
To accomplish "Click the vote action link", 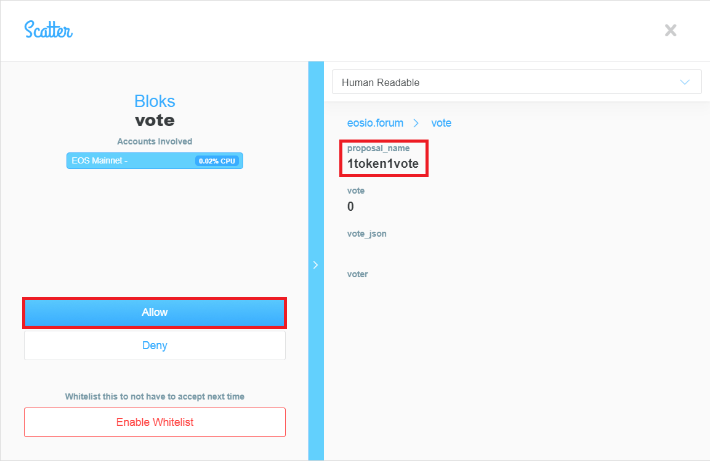I will (x=441, y=123).
